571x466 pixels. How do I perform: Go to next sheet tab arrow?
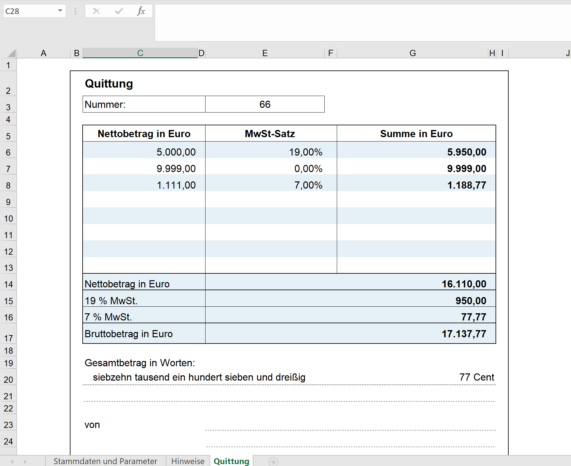point(25,462)
